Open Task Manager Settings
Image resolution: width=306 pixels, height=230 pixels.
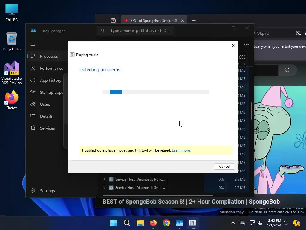(x=47, y=191)
